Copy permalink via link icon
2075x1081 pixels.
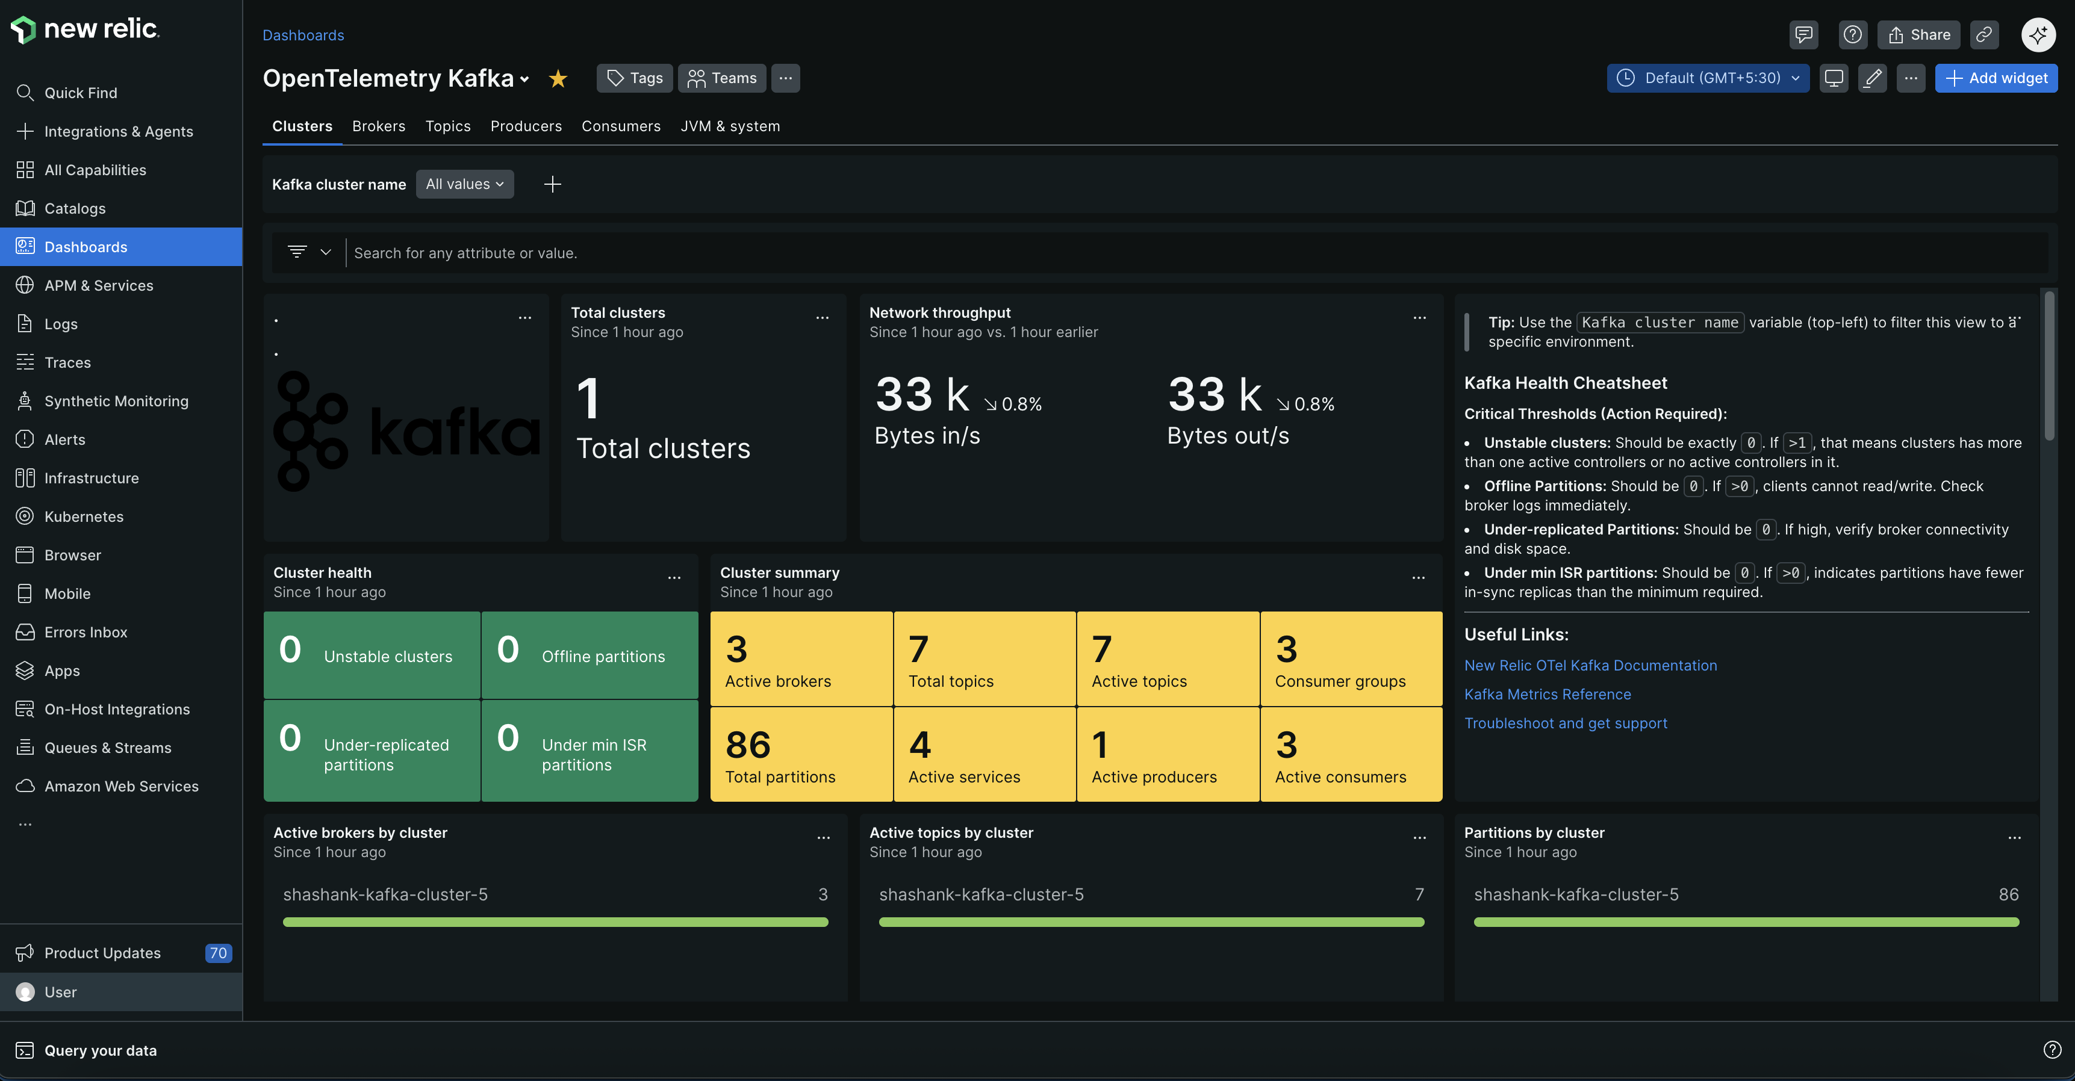[1983, 35]
